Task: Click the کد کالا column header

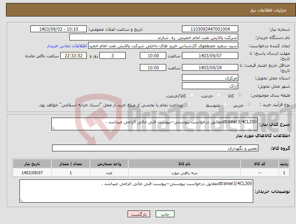Action: (x=260, y=164)
